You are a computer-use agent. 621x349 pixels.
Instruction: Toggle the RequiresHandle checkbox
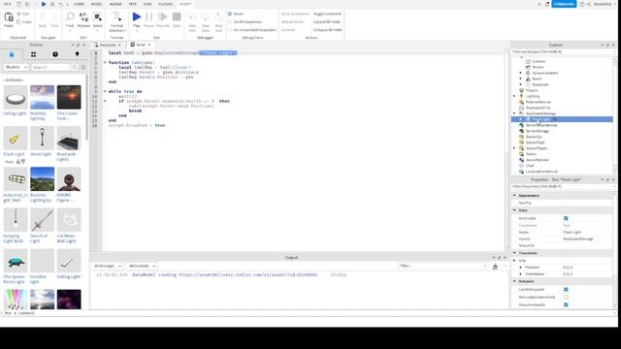pyautogui.click(x=566, y=305)
